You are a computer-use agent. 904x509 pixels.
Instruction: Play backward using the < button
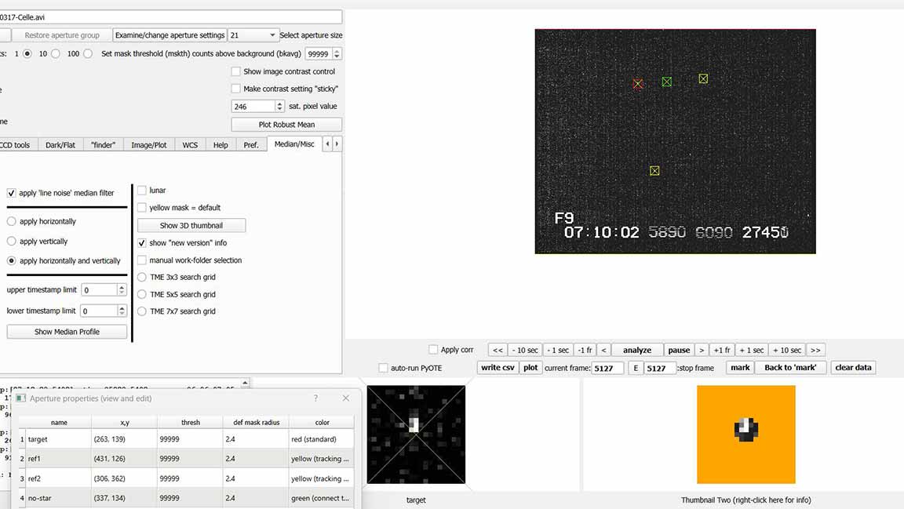click(x=603, y=351)
